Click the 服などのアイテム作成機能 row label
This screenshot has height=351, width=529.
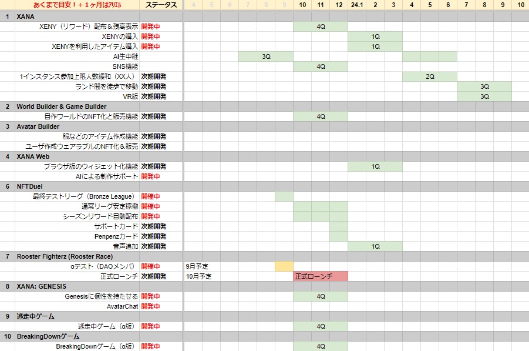click(x=100, y=136)
